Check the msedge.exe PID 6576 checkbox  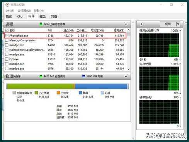(x=7, y=68)
